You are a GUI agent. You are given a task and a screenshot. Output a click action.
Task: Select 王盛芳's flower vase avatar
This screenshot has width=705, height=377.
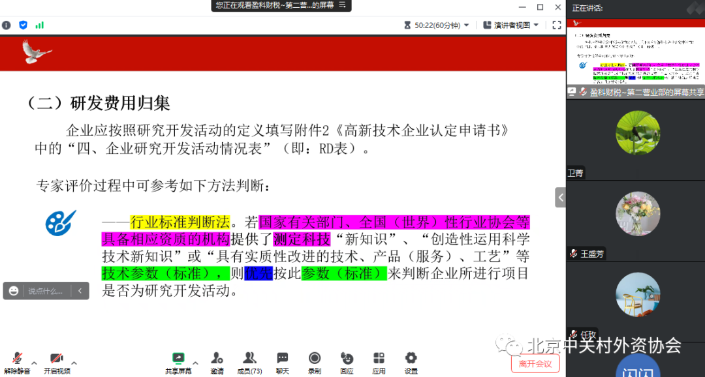coord(638,214)
